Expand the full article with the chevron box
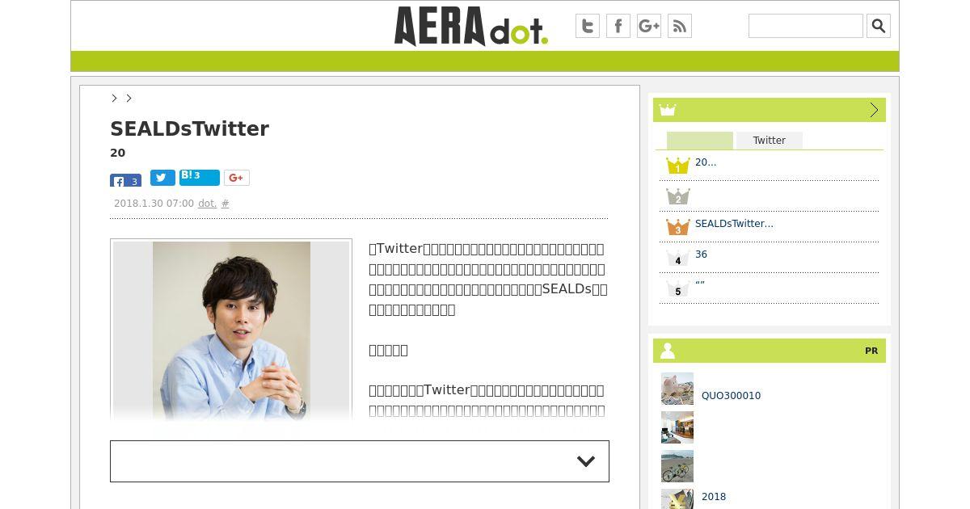Viewport: 970px width, 509px height. point(360,461)
